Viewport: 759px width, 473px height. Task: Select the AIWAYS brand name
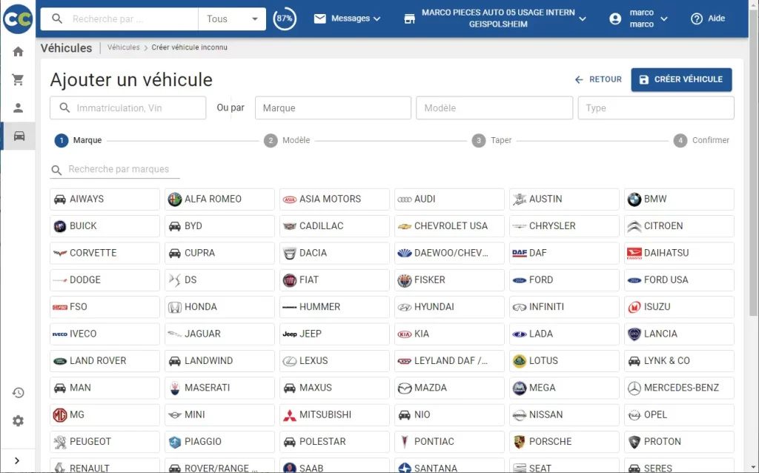point(87,199)
